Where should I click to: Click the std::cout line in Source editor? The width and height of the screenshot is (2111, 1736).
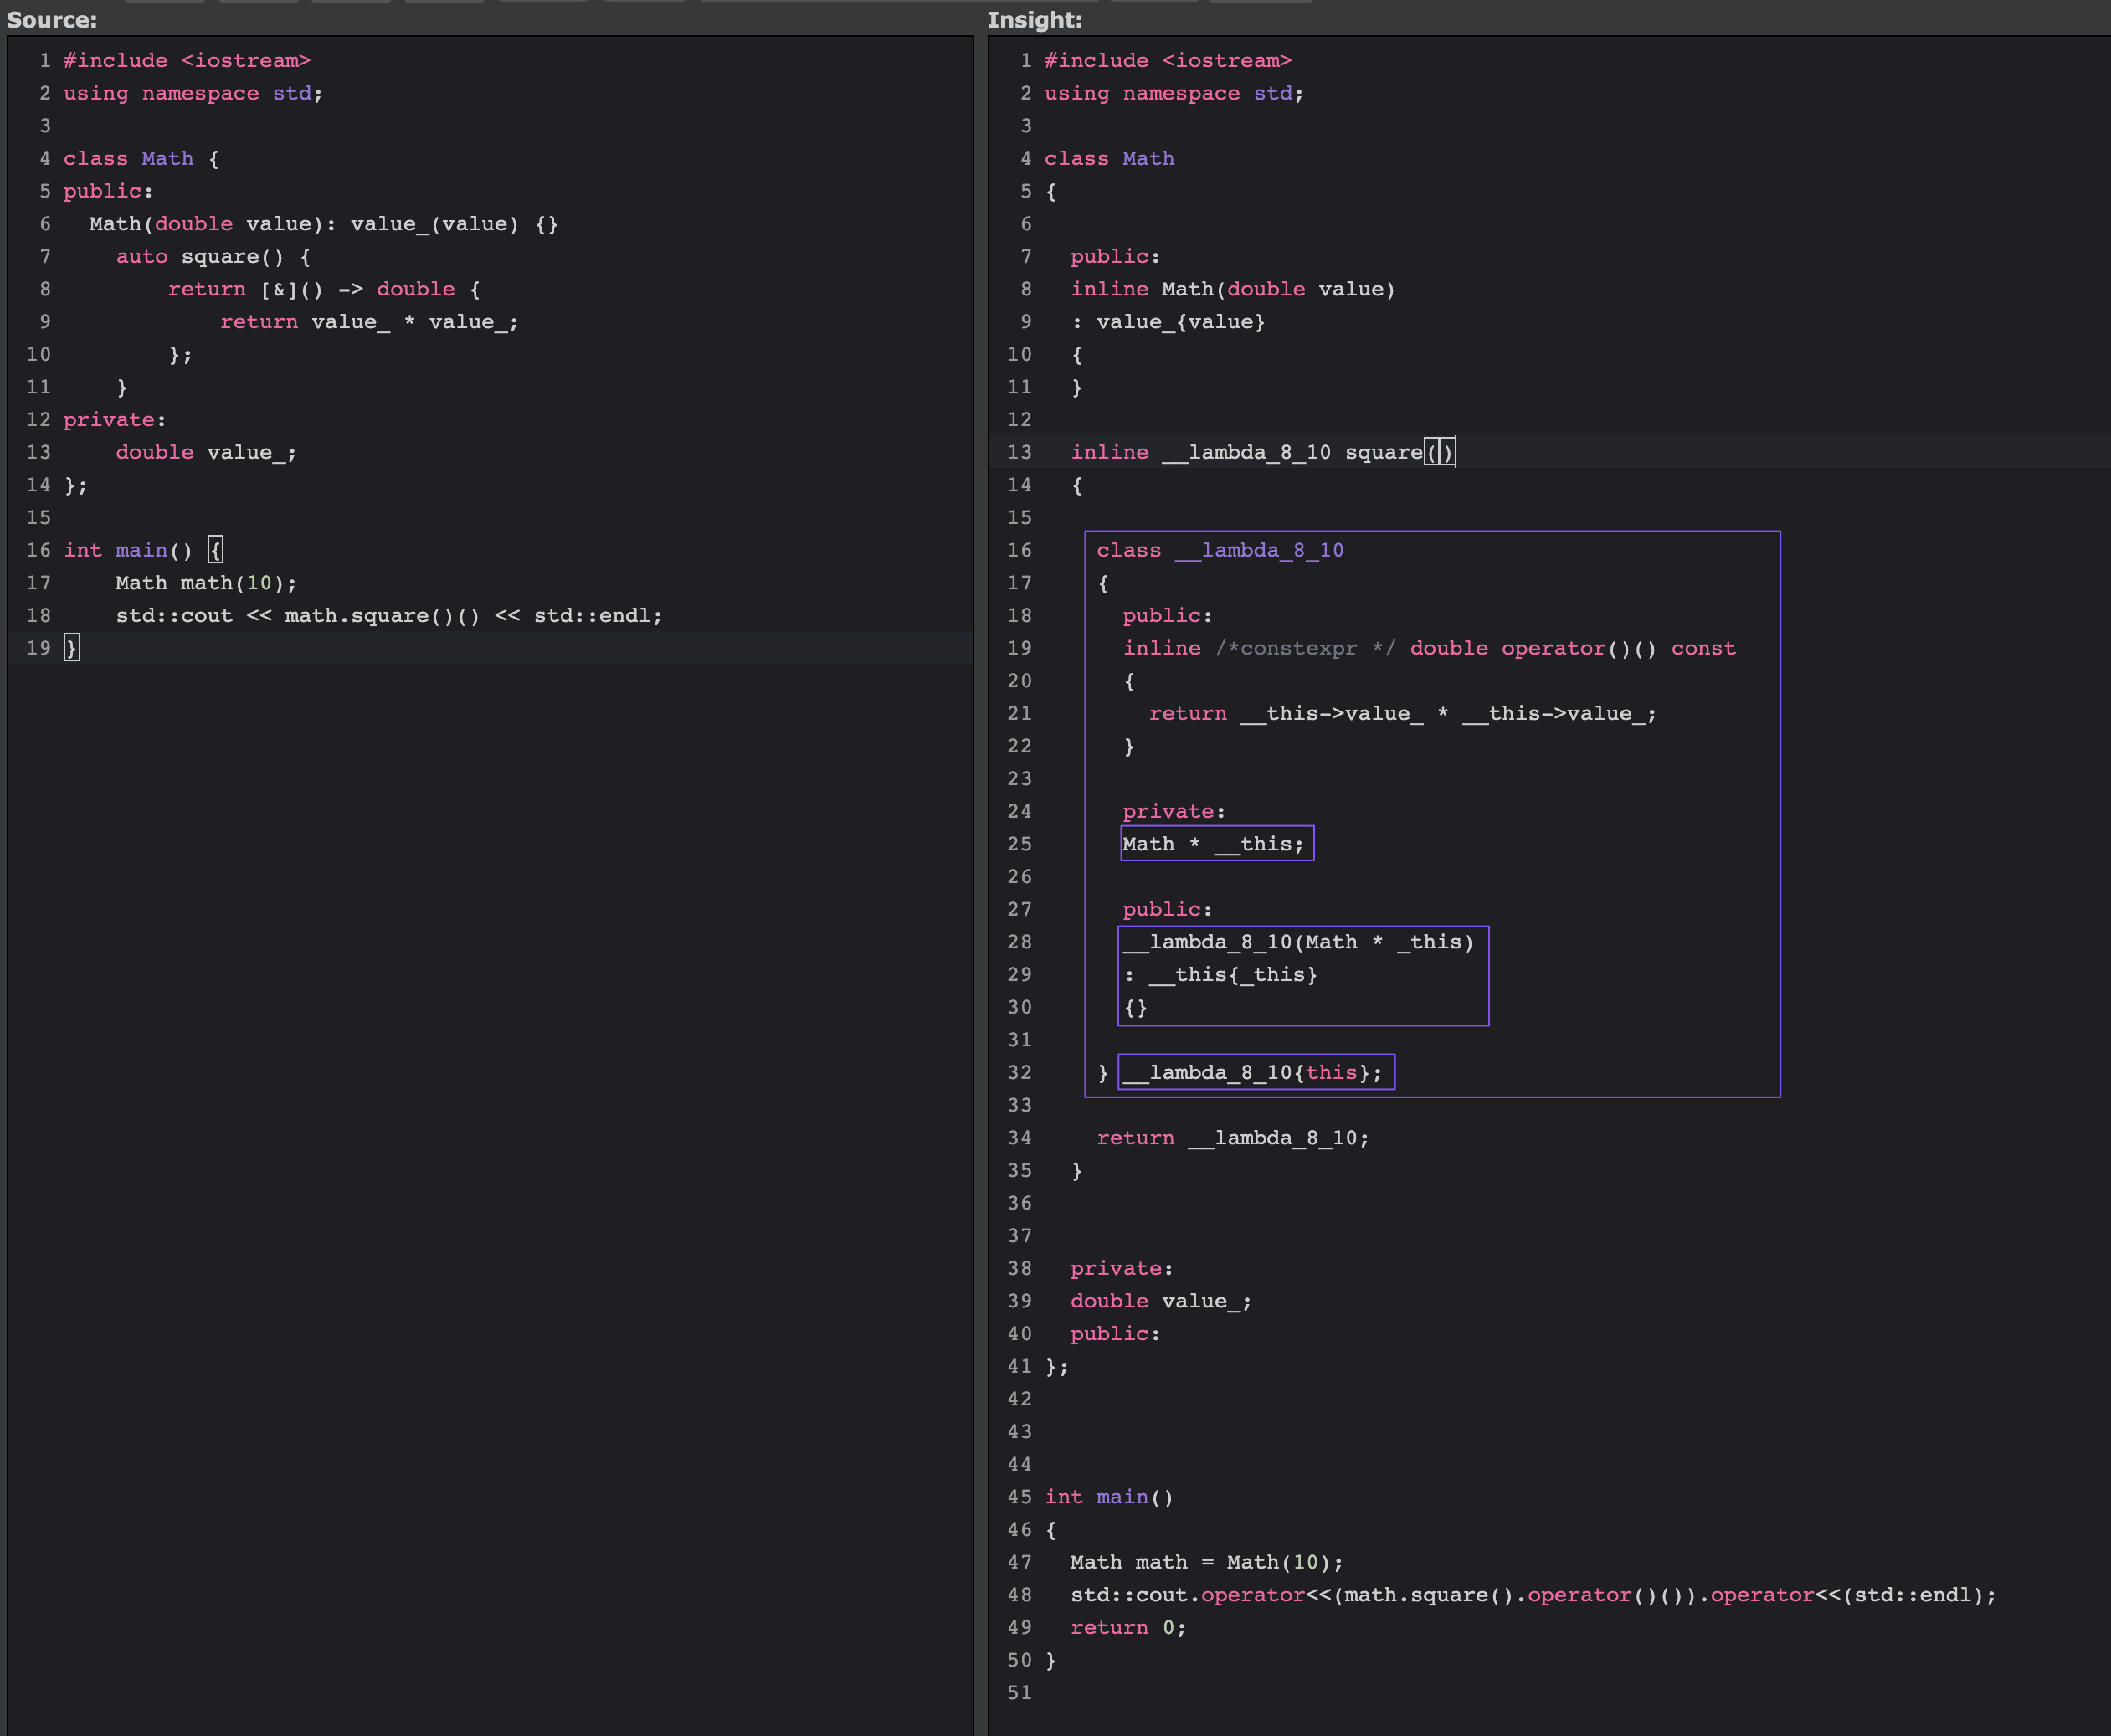pyautogui.click(x=388, y=616)
